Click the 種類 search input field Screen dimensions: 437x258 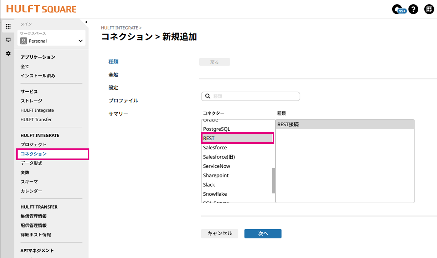pos(254,96)
